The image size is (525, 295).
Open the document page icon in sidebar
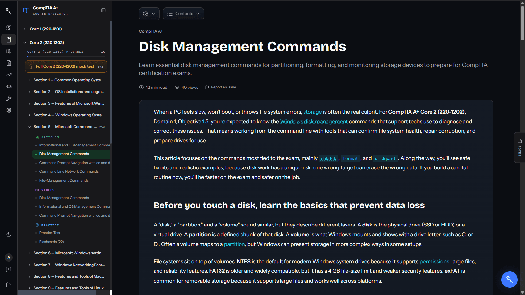[x=9, y=63]
